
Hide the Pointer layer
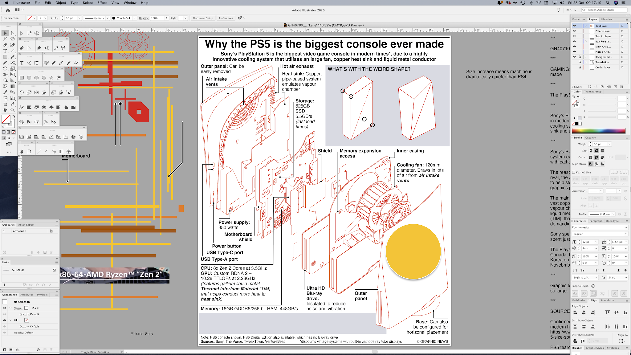click(x=574, y=31)
